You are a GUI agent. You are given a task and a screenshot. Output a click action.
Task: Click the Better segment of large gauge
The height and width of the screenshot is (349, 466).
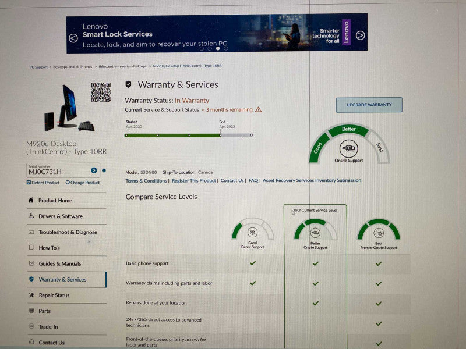[x=349, y=129]
